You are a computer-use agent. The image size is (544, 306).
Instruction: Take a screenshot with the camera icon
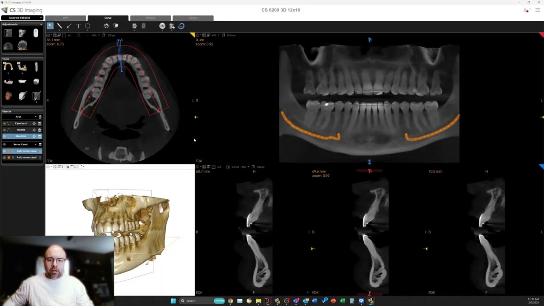click(106, 26)
